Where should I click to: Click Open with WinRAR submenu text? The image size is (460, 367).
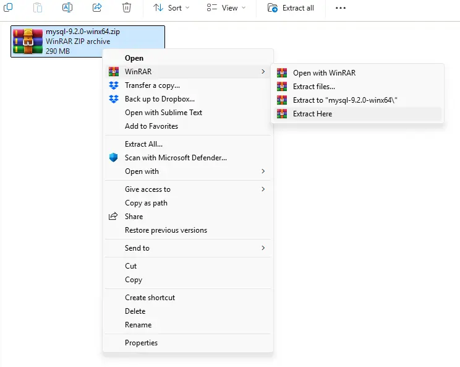pos(324,73)
